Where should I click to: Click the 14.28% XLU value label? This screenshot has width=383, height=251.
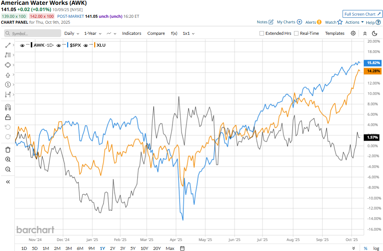(x=373, y=71)
